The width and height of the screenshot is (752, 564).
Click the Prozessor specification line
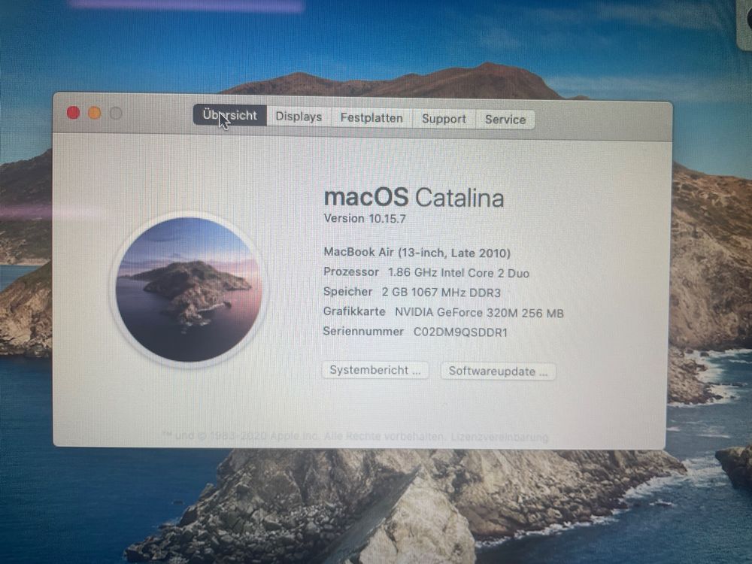tap(426, 273)
